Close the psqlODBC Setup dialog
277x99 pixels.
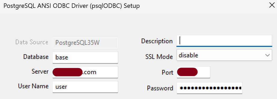(x=272, y=5)
